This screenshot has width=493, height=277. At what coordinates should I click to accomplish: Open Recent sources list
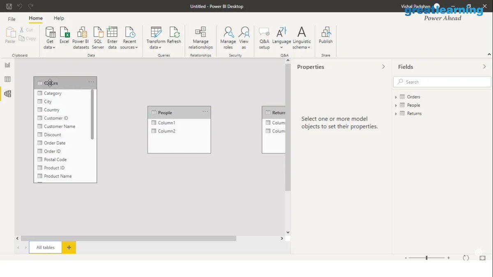click(129, 38)
